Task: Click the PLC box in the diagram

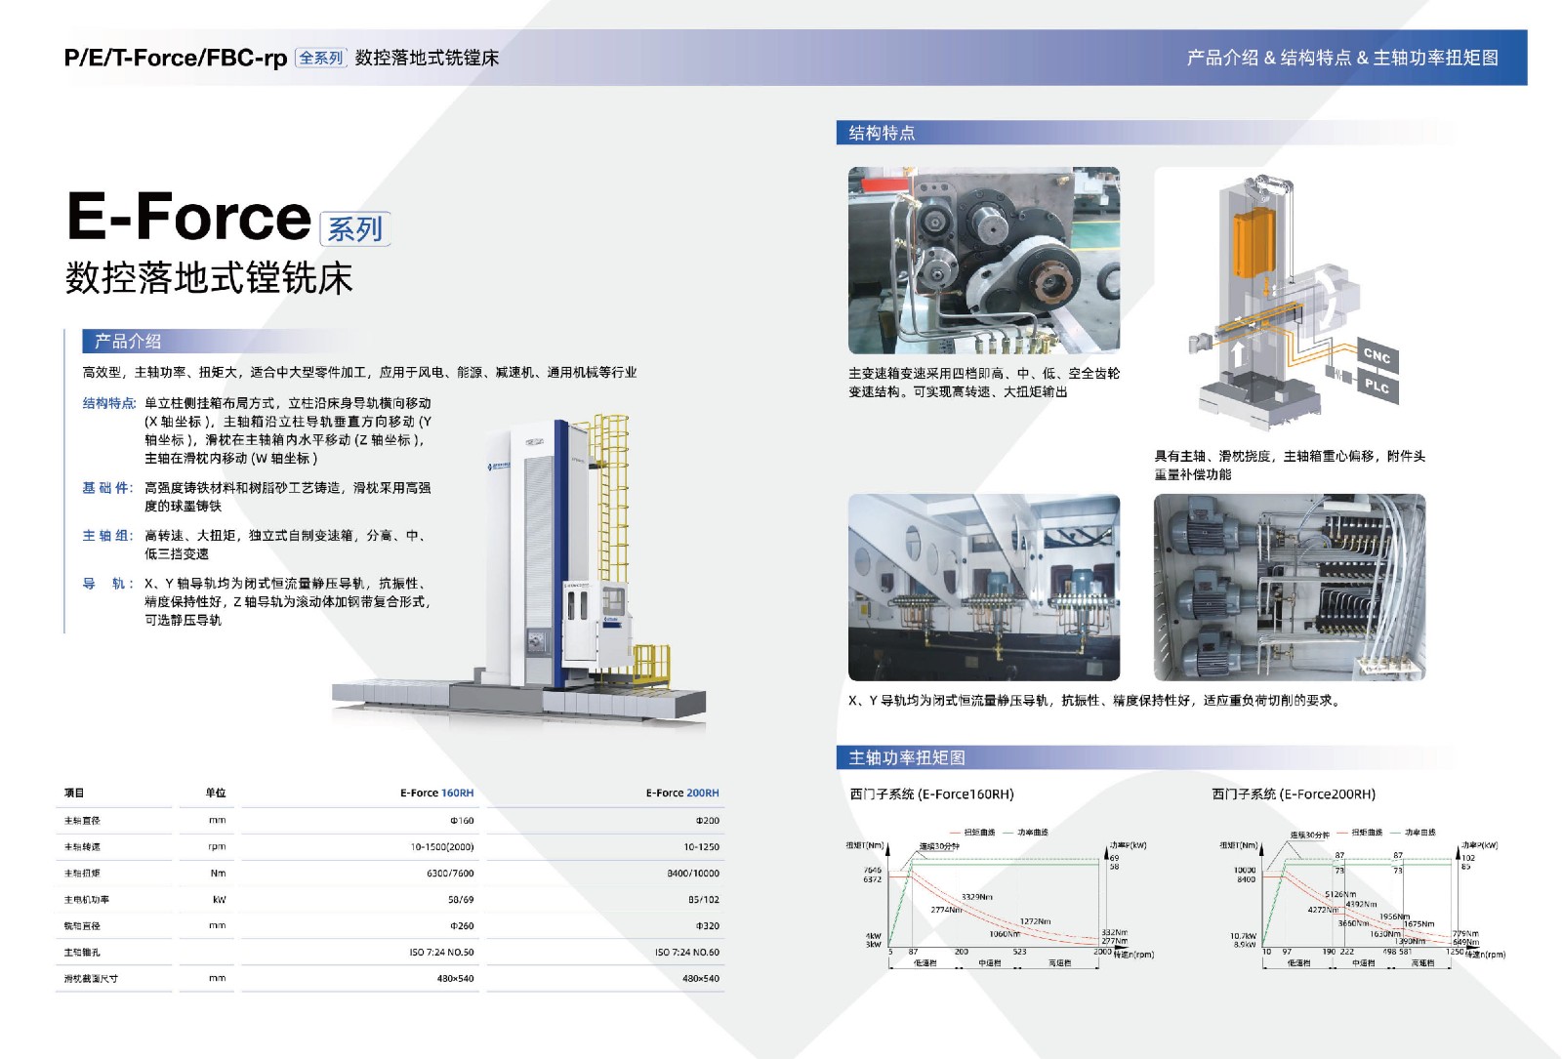Action: tap(1377, 387)
